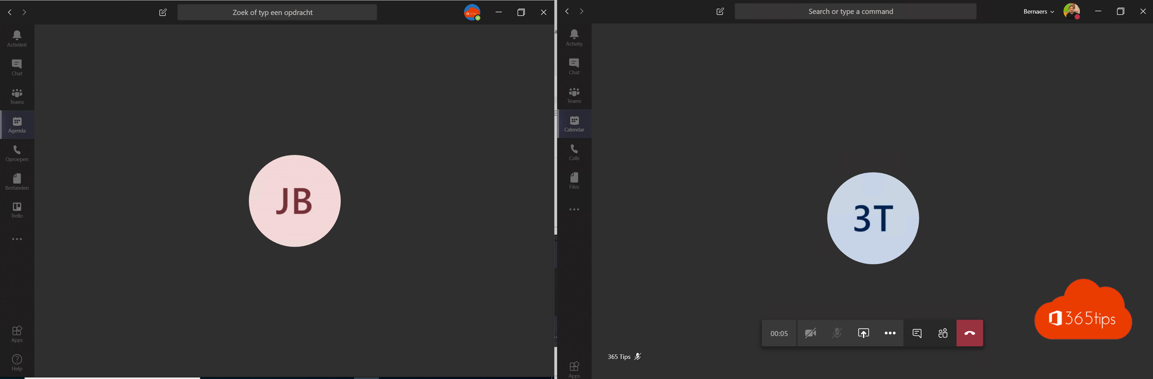Toggle more apps panel in left sidebar
Viewport: 1153px width, 379px height.
pos(17,238)
